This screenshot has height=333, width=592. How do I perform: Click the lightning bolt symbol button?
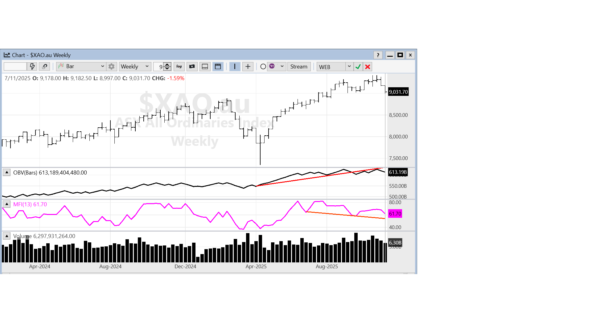tap(32, 67)
